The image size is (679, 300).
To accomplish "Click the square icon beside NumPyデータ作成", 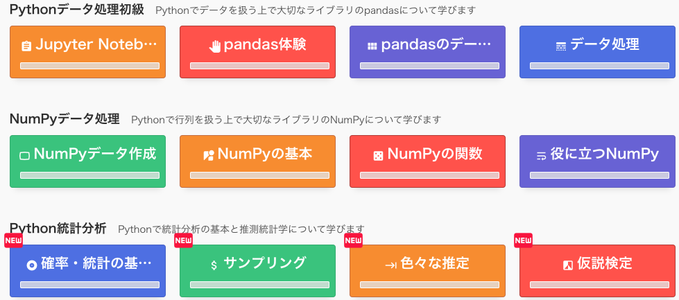I will pos(24,156).
